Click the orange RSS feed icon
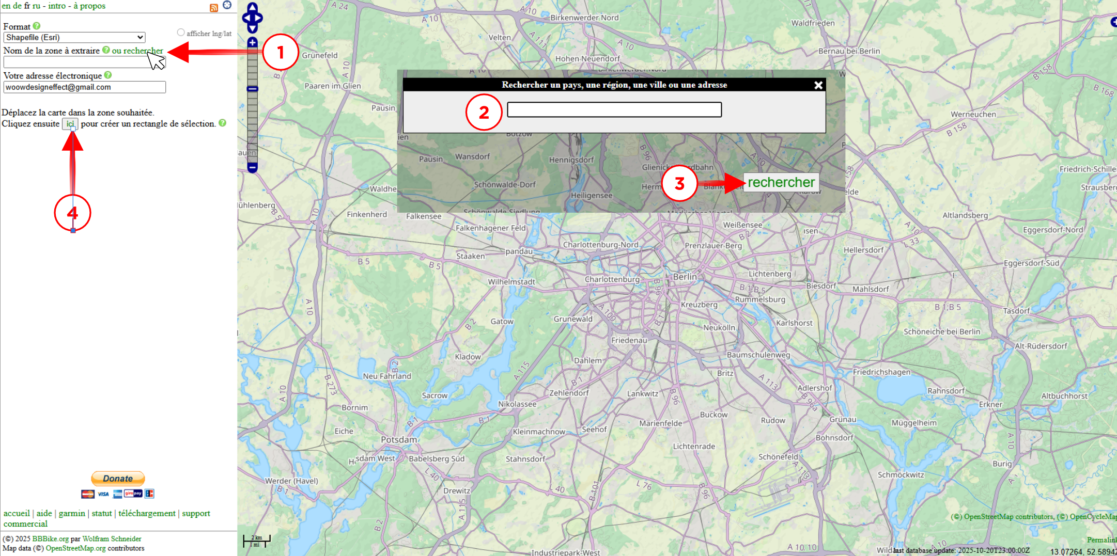The image size is (1117, 556). click(x=214, y=7)
